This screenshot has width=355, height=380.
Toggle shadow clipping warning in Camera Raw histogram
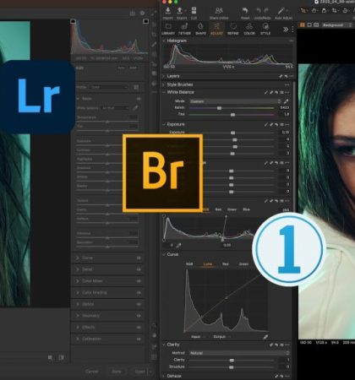point(73,21)
